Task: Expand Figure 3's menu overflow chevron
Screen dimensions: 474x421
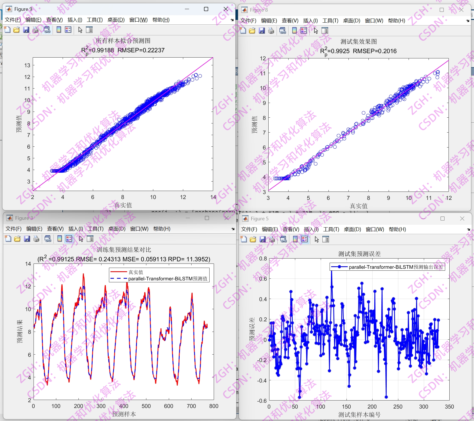Action: point(232,229)
